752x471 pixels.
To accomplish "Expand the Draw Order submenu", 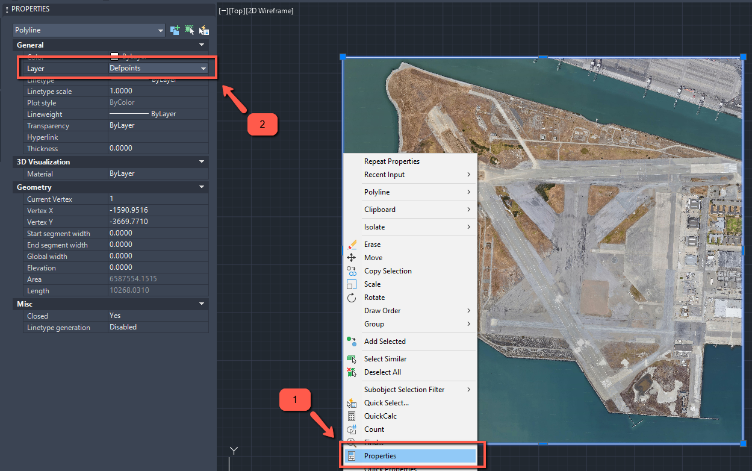I will click(410, 311).
